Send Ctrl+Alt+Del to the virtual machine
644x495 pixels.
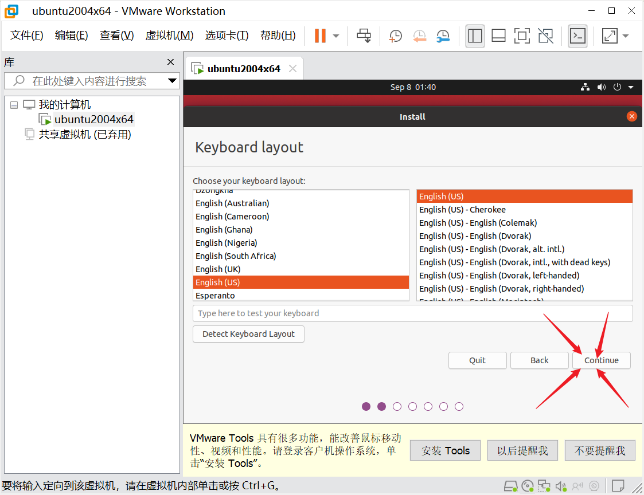coord(364,36)
